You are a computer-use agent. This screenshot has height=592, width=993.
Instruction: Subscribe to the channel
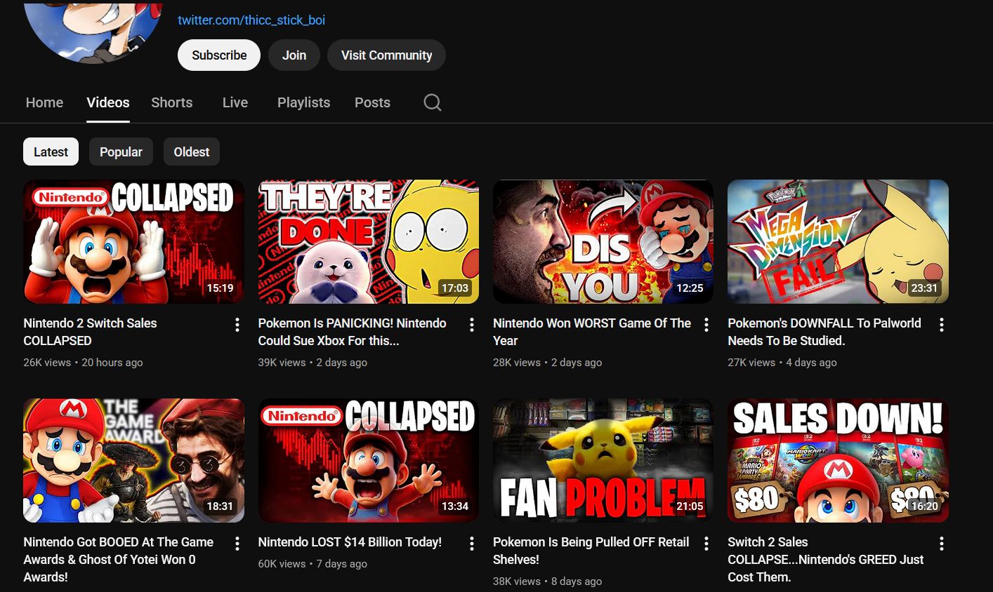coord(219,55)
